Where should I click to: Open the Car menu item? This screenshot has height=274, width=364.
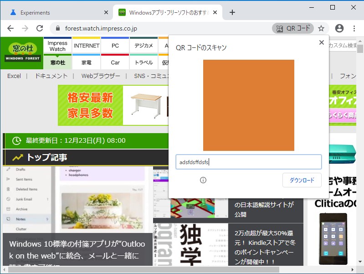click(x=115, y=62)
